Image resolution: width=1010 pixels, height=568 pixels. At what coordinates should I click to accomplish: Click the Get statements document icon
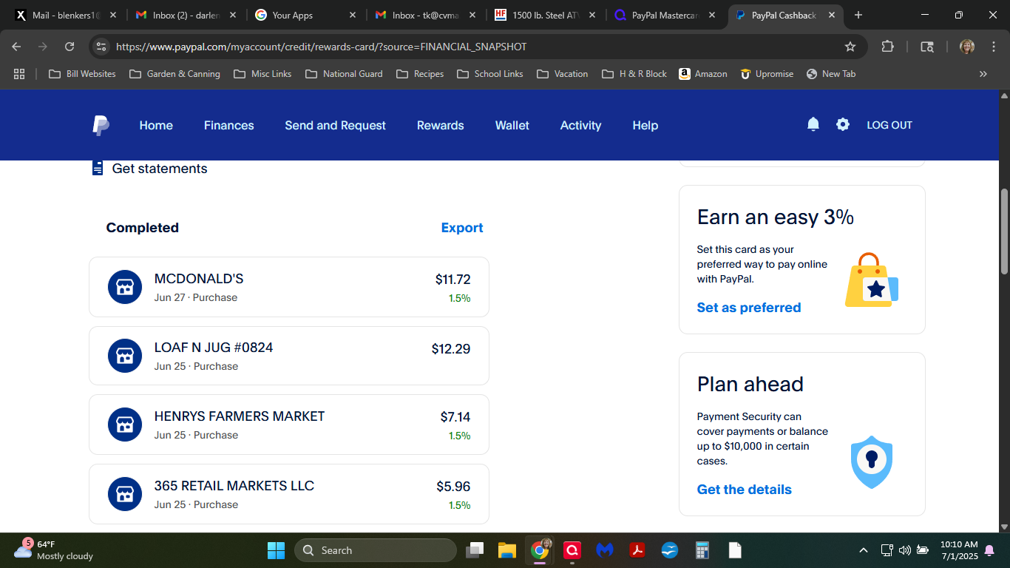[97, 168]
